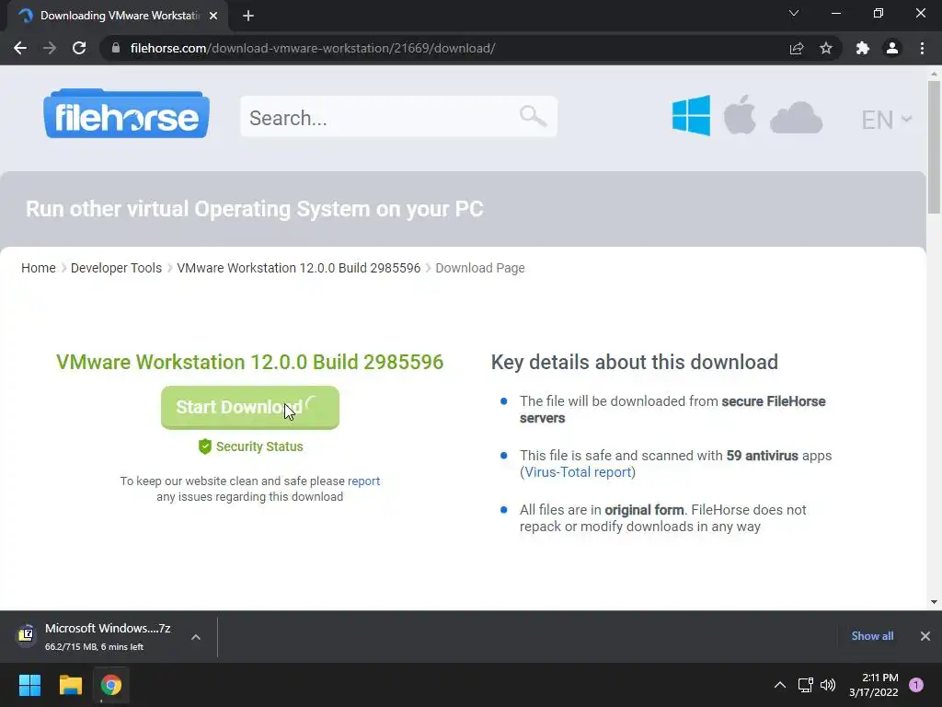Open VMware Workstation 12.0.0 Build breadcrumb
Viewport: 942px width, 707px height.
(299, 268)
